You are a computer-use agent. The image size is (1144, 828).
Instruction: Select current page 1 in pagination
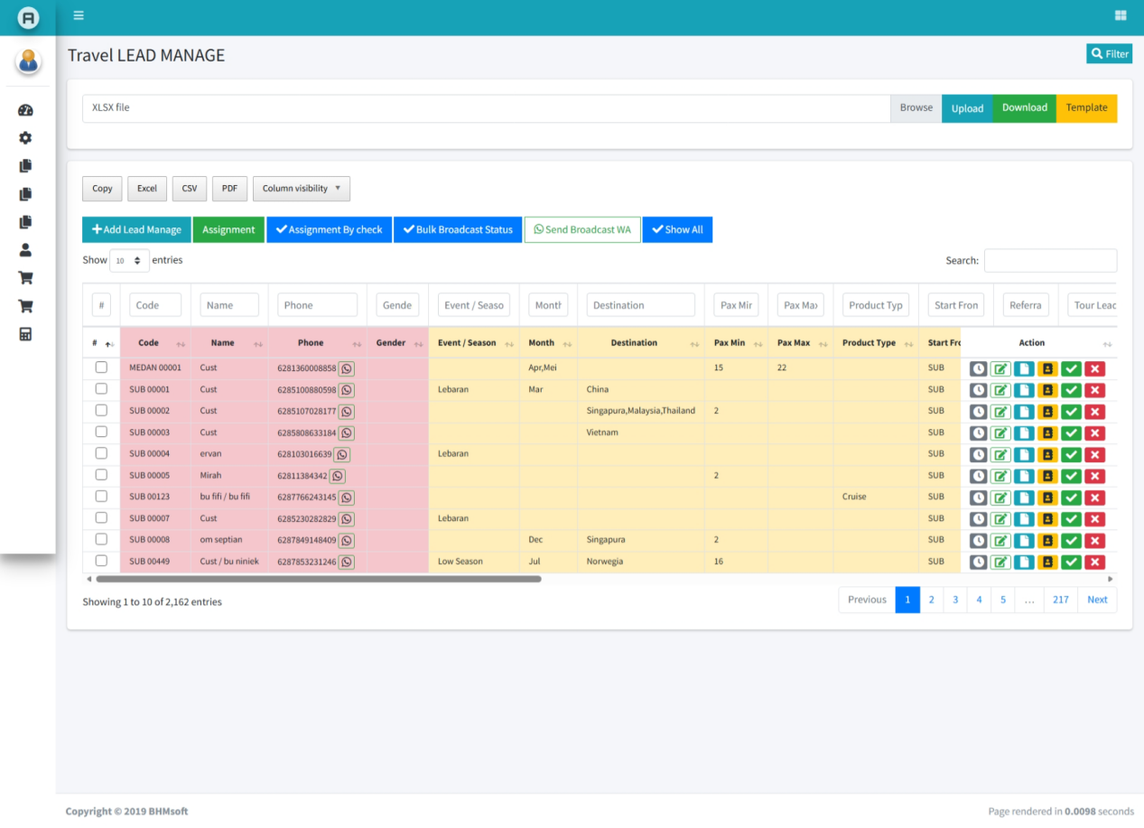coord(907,600)
